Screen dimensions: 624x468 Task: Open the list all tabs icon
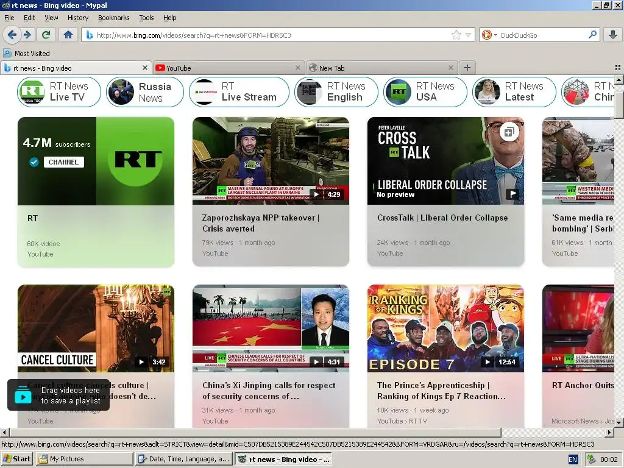pos(618,68)
